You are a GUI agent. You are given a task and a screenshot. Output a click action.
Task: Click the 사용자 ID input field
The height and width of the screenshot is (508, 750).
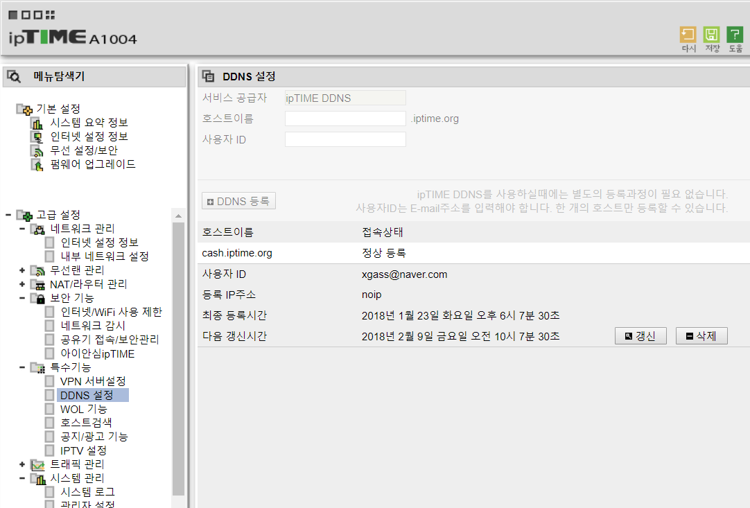[x=345, y=139]
